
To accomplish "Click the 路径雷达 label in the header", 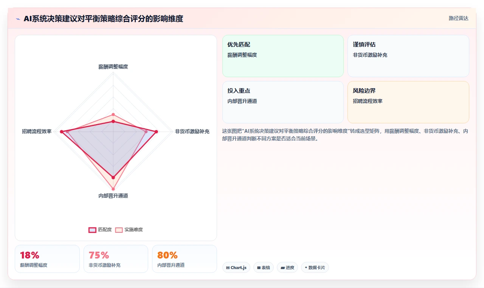I will 458,18.
